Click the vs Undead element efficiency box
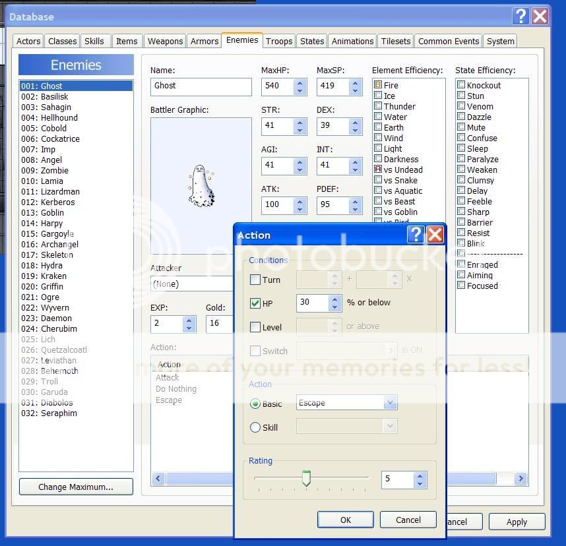This screenshot has height=546, width=566. point(378,169)
